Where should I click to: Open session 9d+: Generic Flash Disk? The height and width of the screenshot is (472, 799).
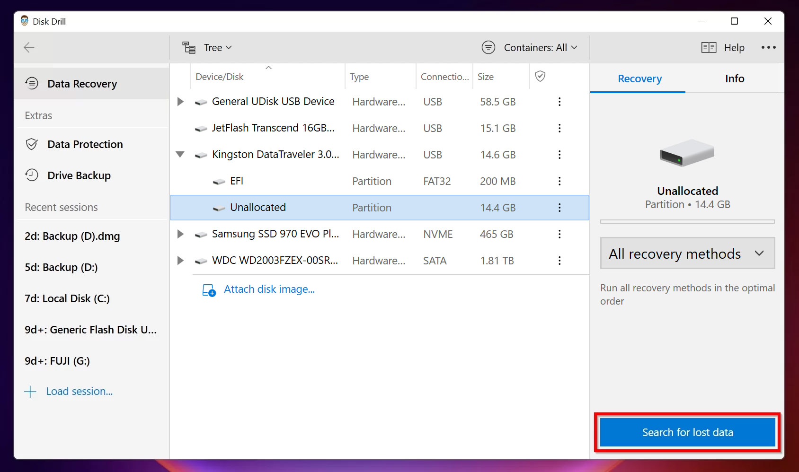pyautogui.click(x=90, y=330)
